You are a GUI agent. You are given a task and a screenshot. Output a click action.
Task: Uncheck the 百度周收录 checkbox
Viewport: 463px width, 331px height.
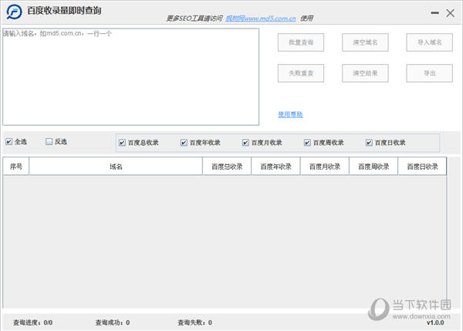pyautogui.click(x=307, y=143)
